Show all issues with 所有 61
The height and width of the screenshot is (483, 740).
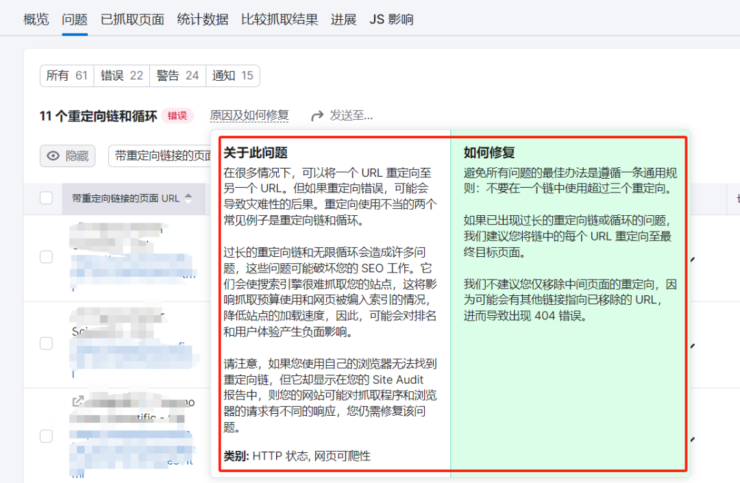(67, 75)
